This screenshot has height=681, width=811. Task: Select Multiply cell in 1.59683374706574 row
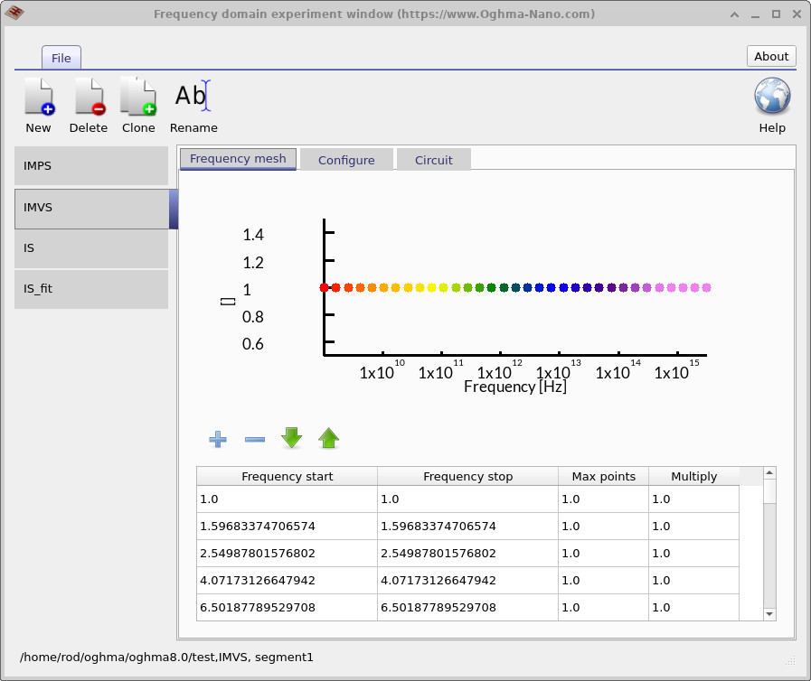(693, 527)
